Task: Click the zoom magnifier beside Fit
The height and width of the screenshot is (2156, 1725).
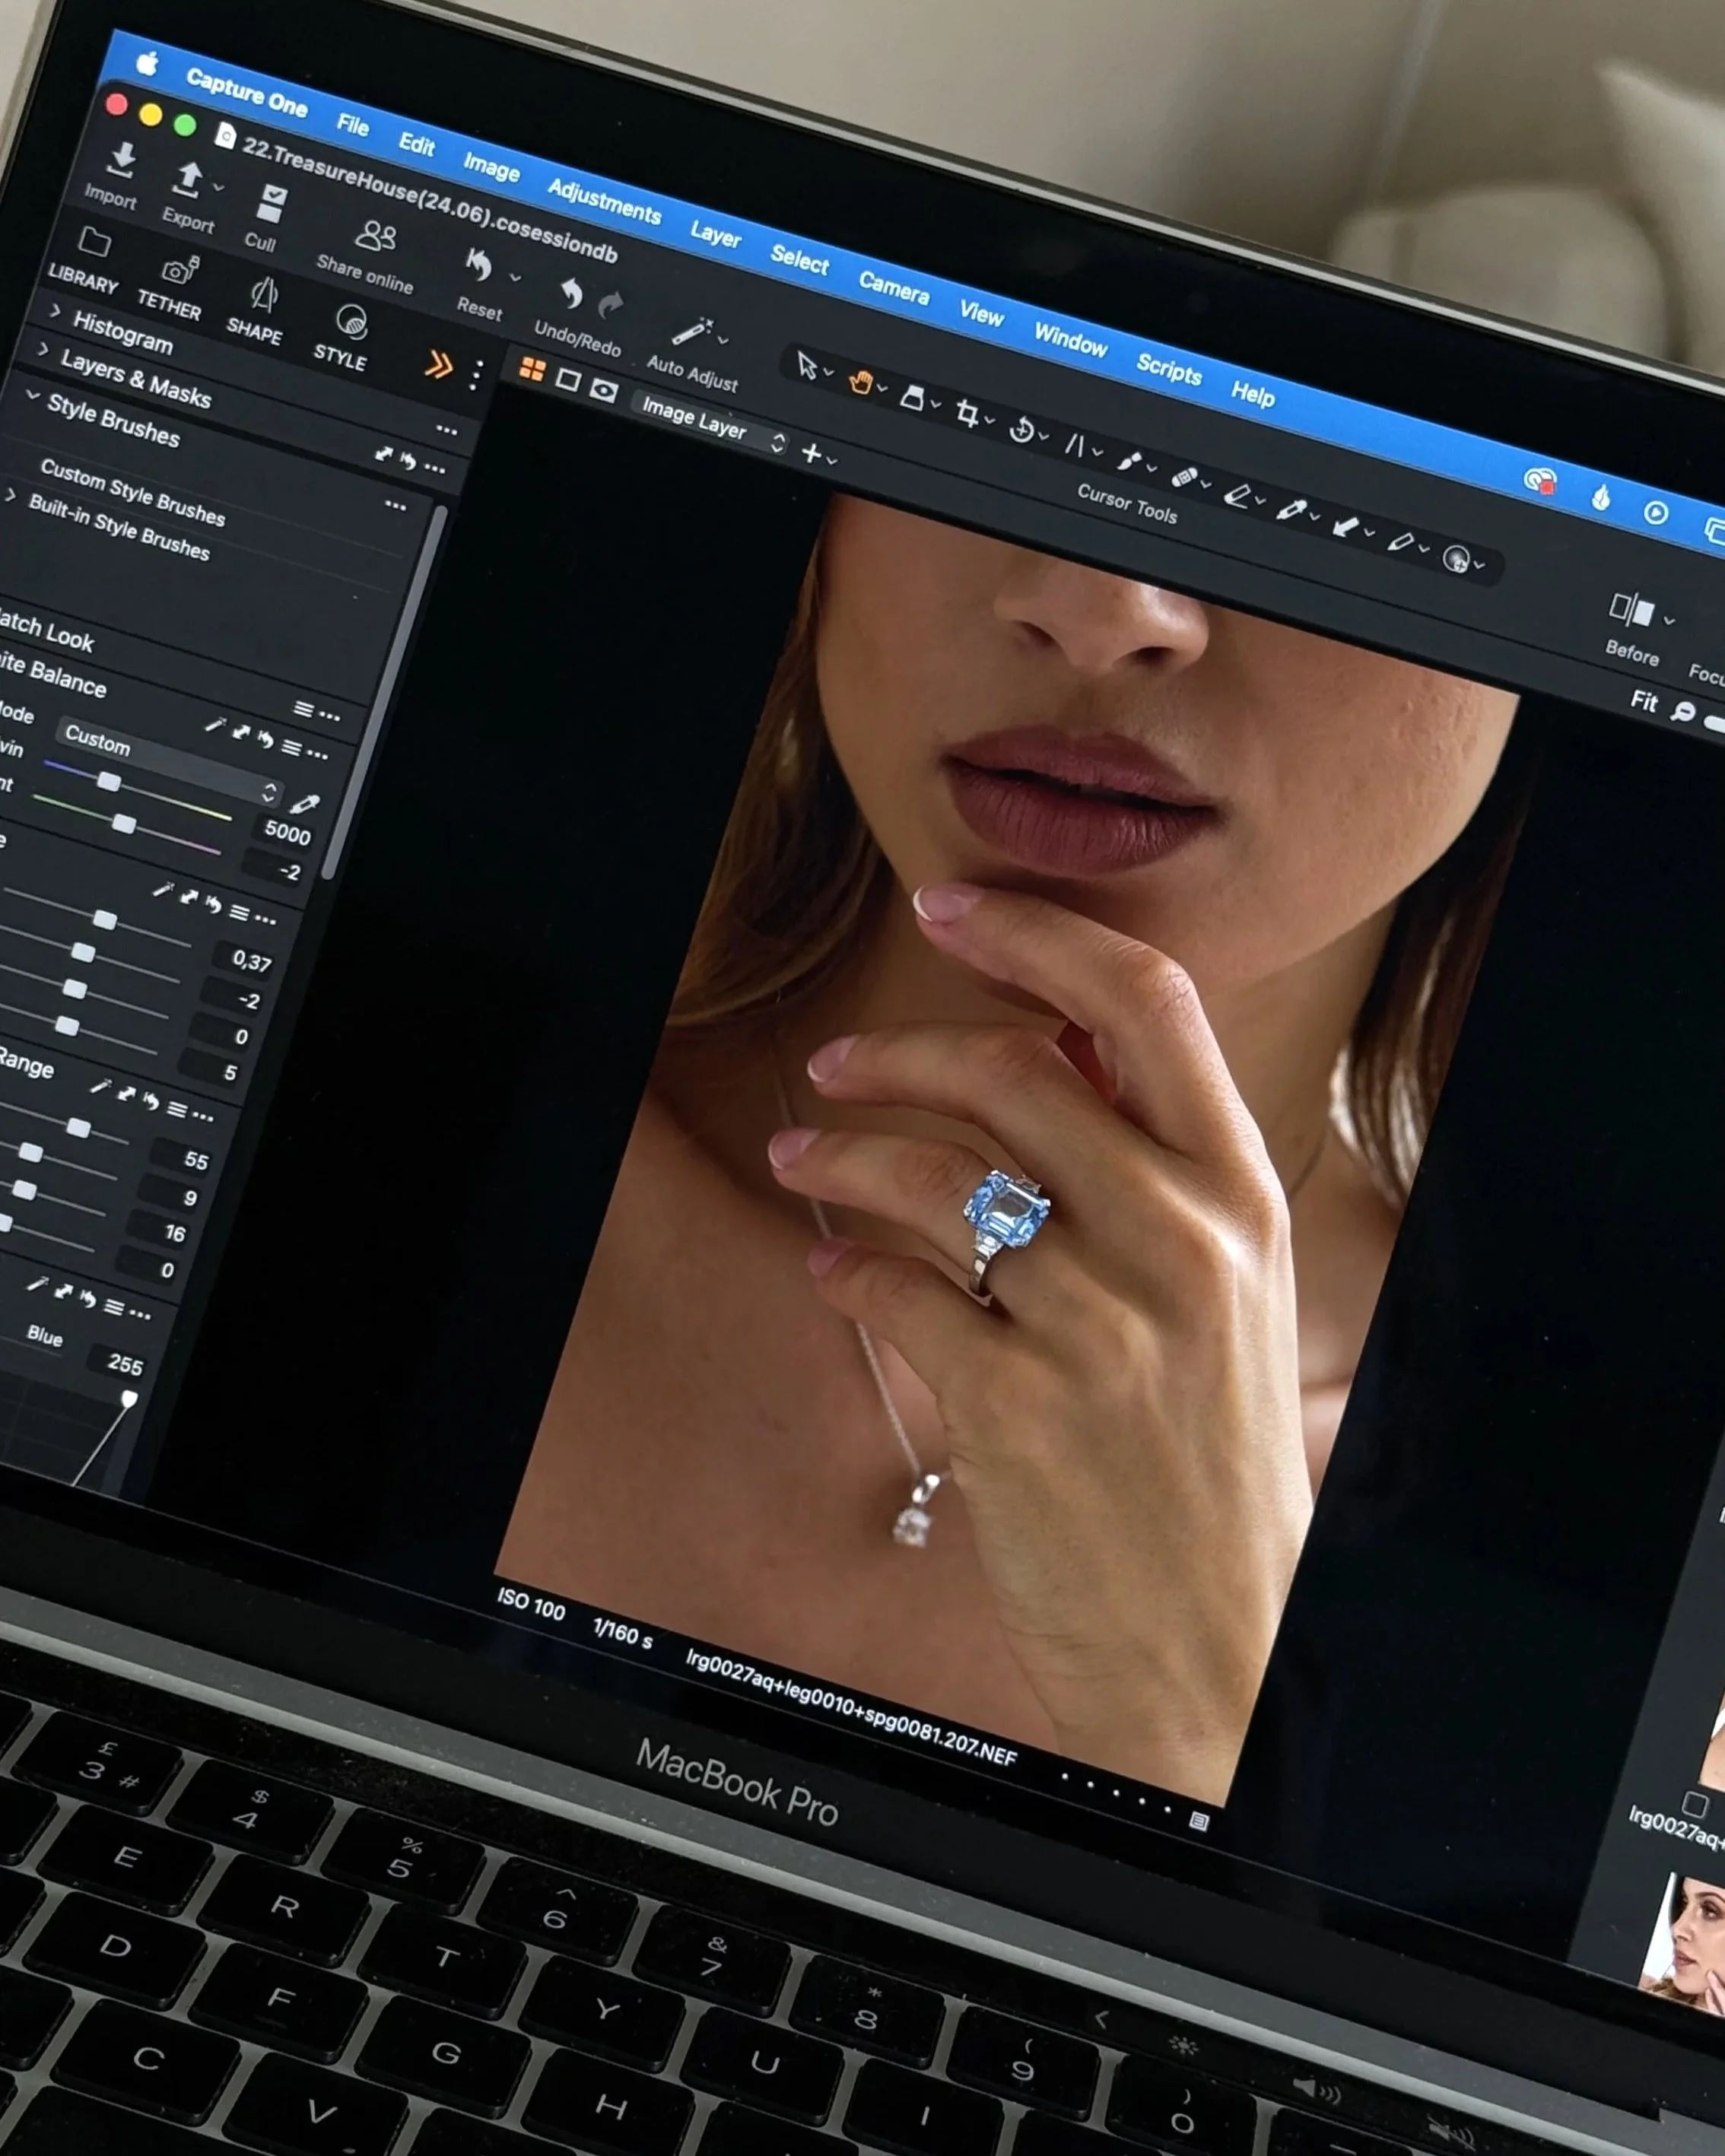Action: [x=1683, y=712]
